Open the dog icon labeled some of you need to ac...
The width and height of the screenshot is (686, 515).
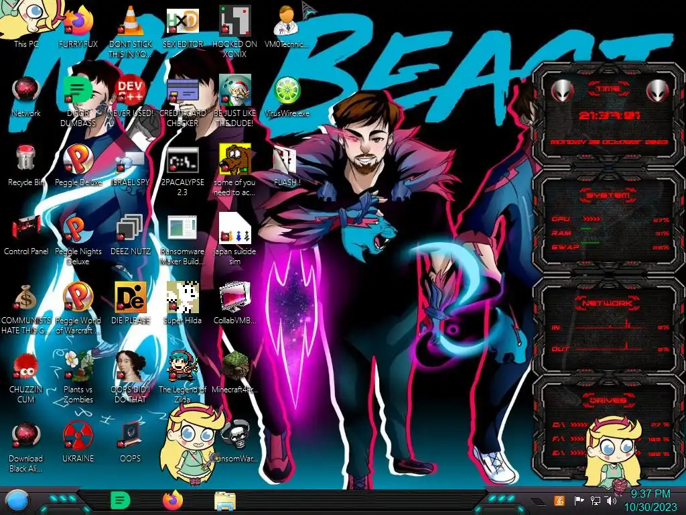[x=234, y=160]
